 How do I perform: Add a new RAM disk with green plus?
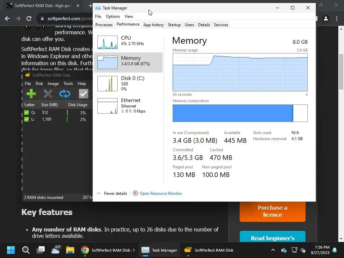click(31, 94)
